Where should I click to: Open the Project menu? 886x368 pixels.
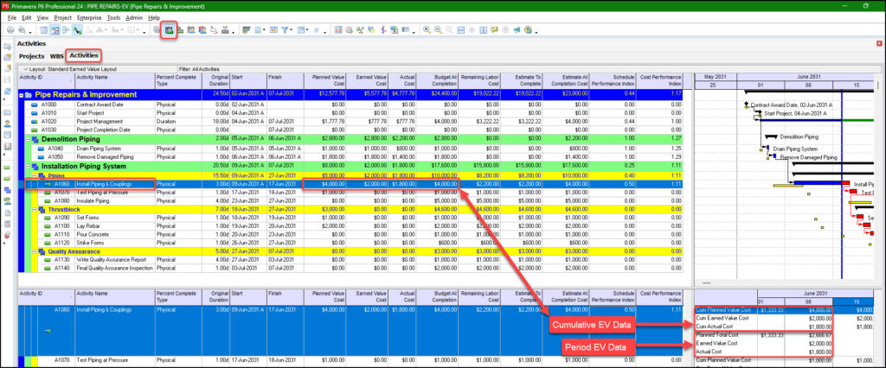[x=62, y=18]
